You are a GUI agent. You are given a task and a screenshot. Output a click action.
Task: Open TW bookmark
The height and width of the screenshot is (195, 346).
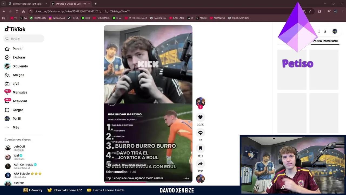pos(24,18)
